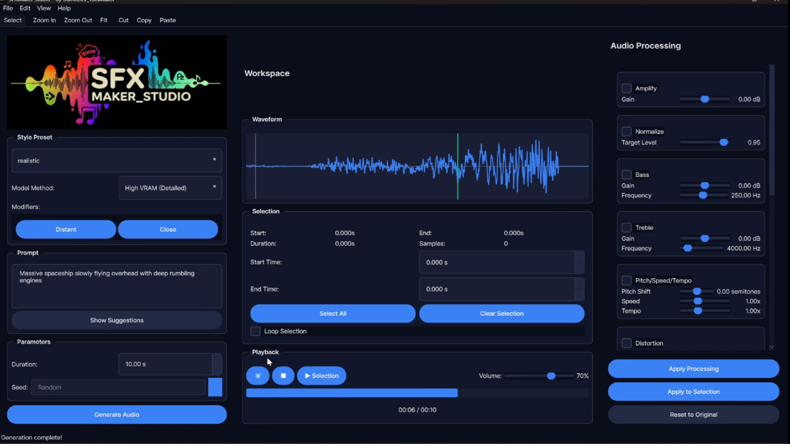Viewport: 790px width, 444px height.
Task: Activate the Zoom In tool
Action: 44,20
